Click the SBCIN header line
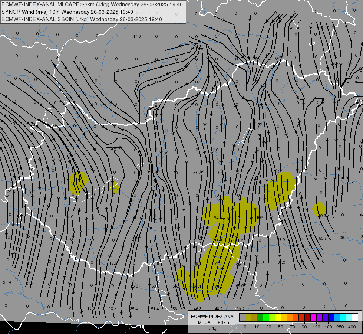This screenshot has width=363, height=334. tap(82, 19)
